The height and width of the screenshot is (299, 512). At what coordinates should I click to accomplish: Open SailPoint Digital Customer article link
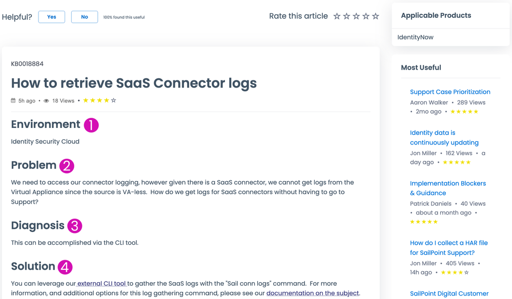449,294
